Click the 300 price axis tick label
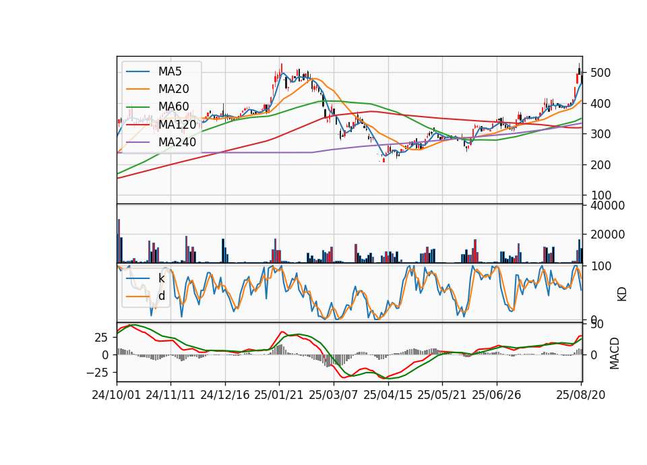 pyautogui.click(x=600, y=134)
